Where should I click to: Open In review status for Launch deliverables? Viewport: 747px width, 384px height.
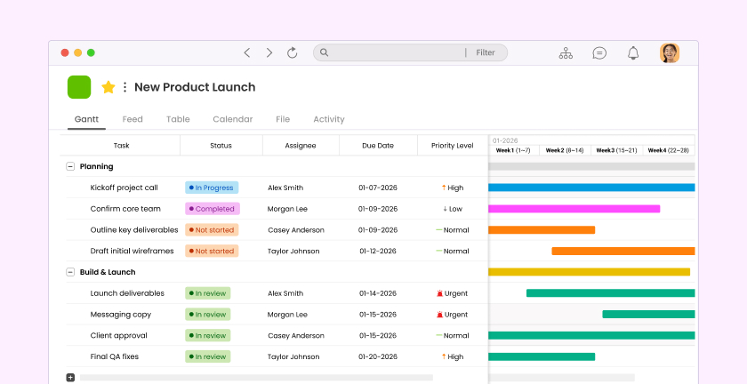click(x=208, y=293)
